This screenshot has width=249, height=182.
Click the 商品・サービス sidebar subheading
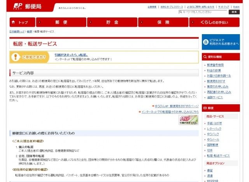click(215, 116)
